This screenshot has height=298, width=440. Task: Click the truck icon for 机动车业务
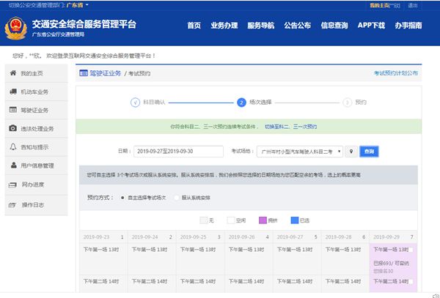point(13,92)
